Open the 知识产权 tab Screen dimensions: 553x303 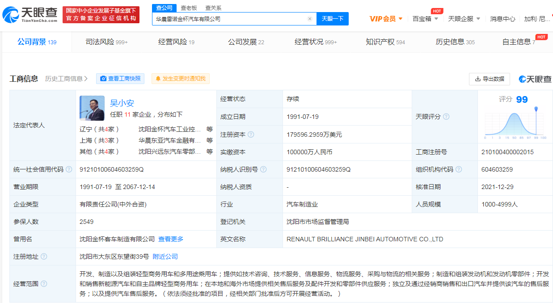pyautogui.click(x=385, y=42)
